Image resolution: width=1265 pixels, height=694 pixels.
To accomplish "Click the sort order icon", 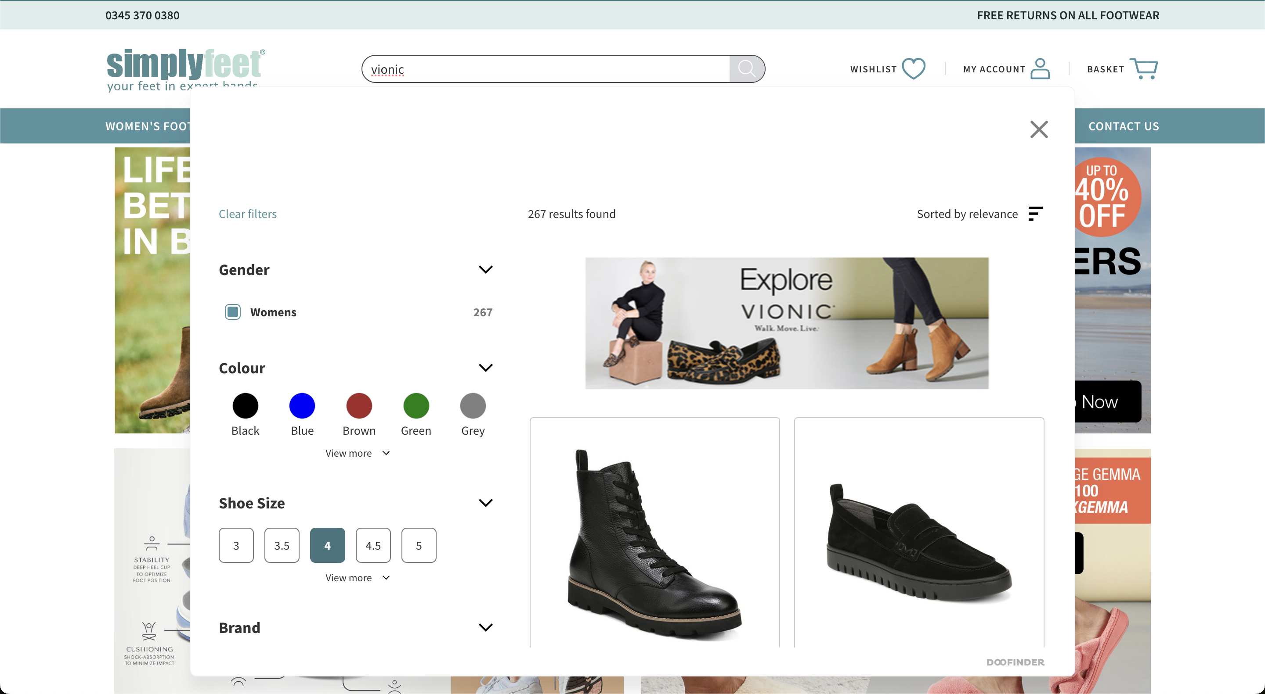I will 1035,213.
